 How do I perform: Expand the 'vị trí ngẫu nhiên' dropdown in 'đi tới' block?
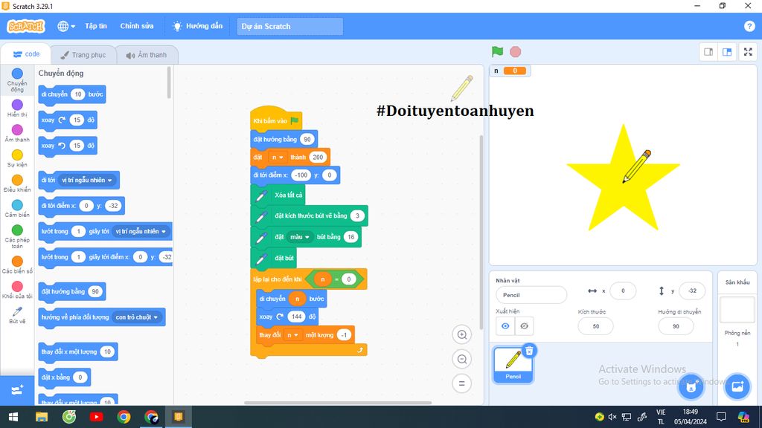coord(110,180)
